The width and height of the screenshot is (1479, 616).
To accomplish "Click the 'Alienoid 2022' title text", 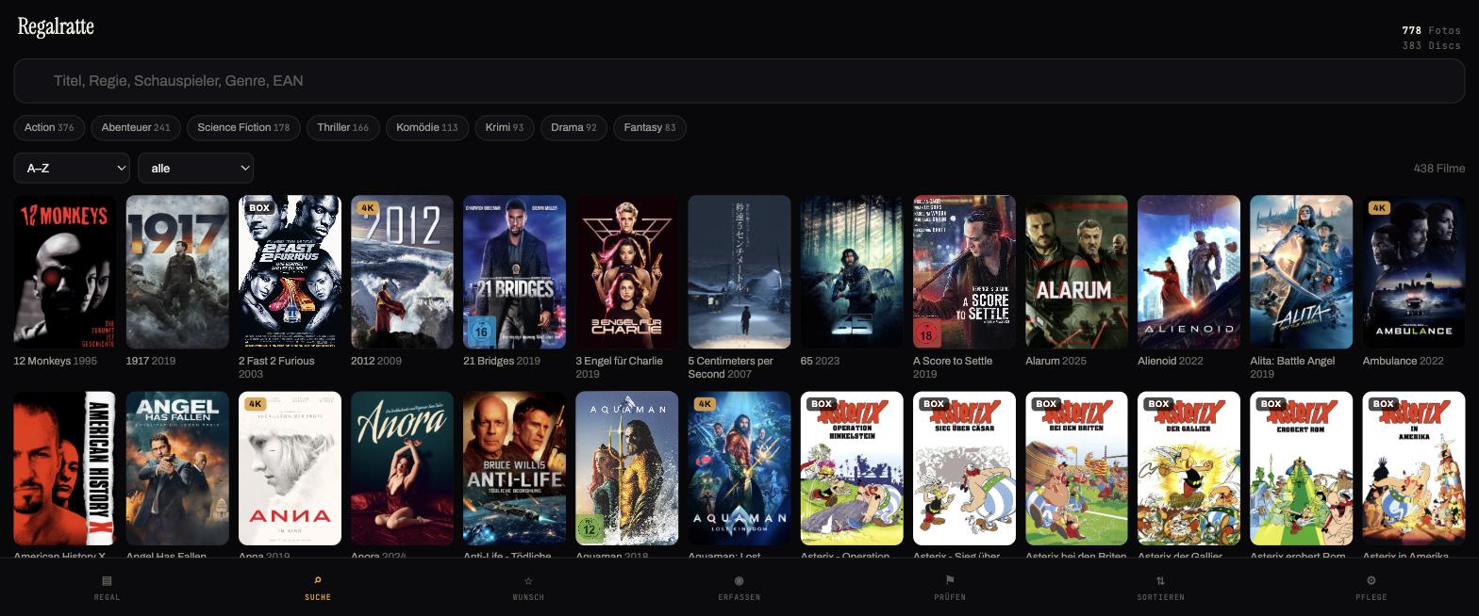I will (1172, 361).
